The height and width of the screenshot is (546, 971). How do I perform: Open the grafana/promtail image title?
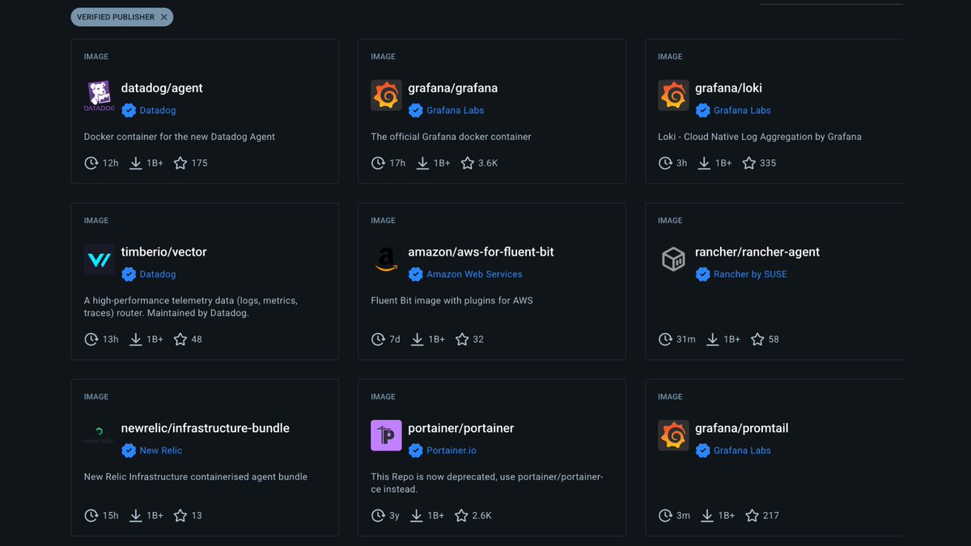pyautogui.click(x=742, y=428)
